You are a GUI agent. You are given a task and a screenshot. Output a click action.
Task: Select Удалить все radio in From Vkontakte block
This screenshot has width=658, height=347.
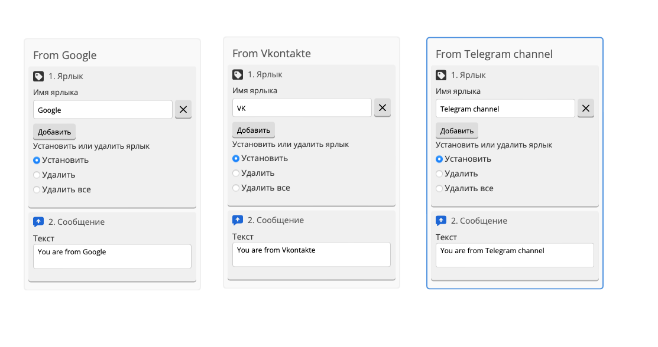[x=236, y=188]
